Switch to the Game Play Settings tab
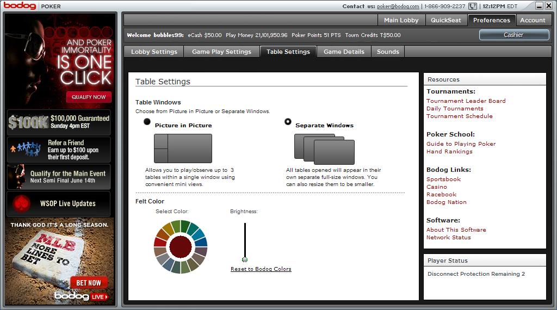 [221, 52]
